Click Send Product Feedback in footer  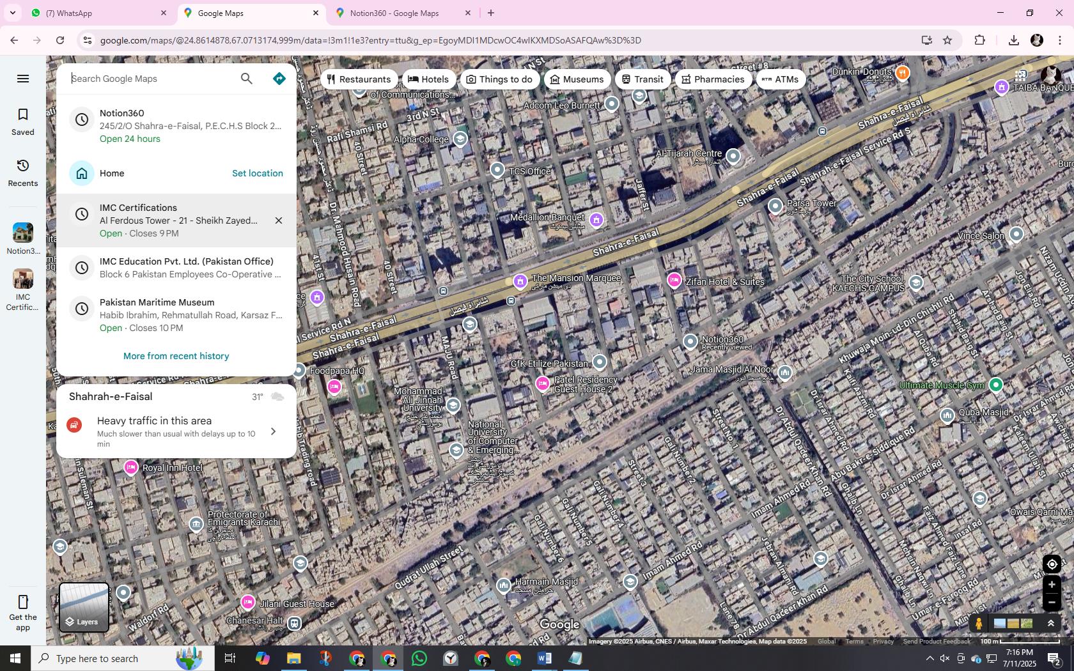click(937, 641)
